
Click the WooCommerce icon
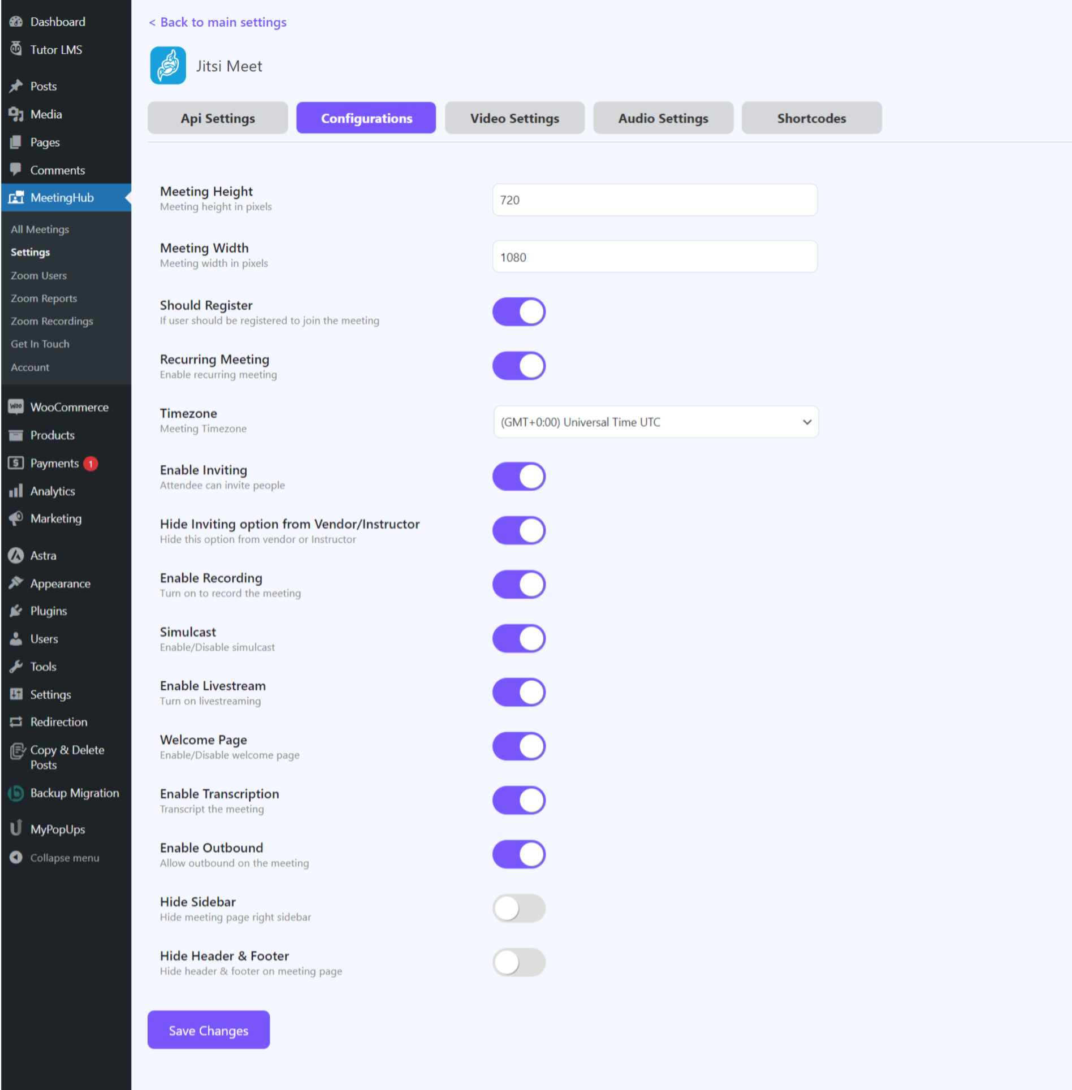(x=16, y=406)
